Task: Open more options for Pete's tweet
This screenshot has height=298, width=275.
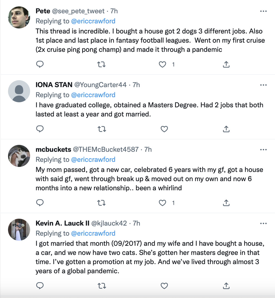Action: 263,11
